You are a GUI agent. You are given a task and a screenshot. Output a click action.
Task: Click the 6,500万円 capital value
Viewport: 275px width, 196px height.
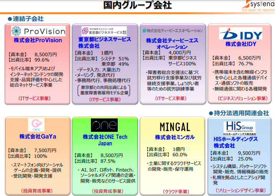249,58
